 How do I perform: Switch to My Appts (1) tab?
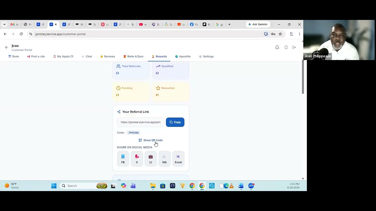[x=63, y=56]
